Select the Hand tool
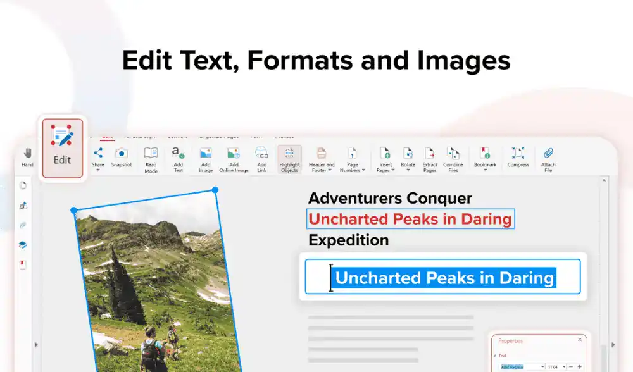The height and width of the screenshot is (372, 633). (27, 157)
